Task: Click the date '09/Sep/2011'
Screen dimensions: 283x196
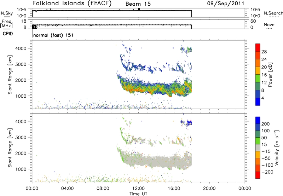Action: coord(226,4)
